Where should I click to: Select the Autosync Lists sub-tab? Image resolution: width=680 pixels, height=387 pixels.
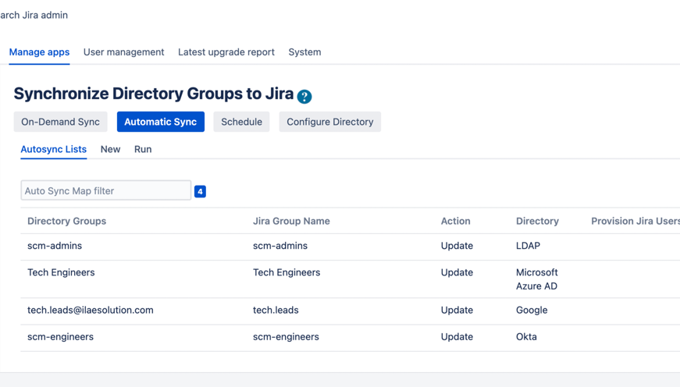click(53, 149)
